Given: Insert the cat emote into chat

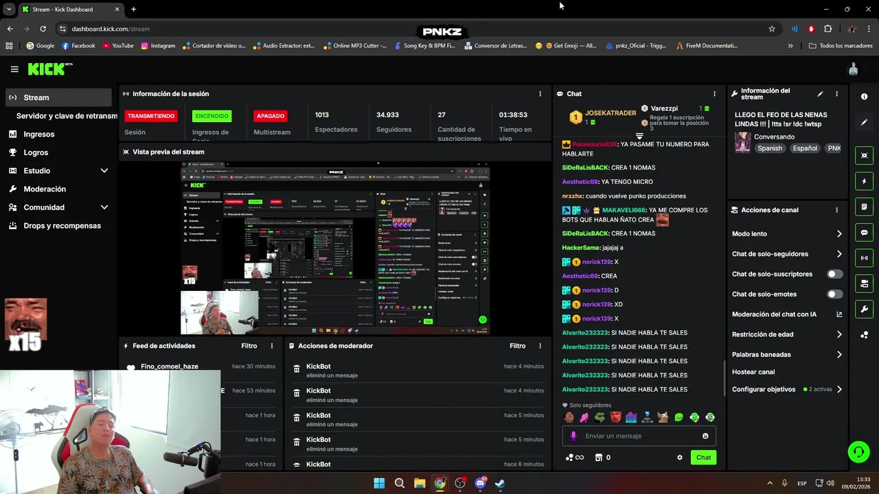Looking at the screenshot, I should pos(663,417).
